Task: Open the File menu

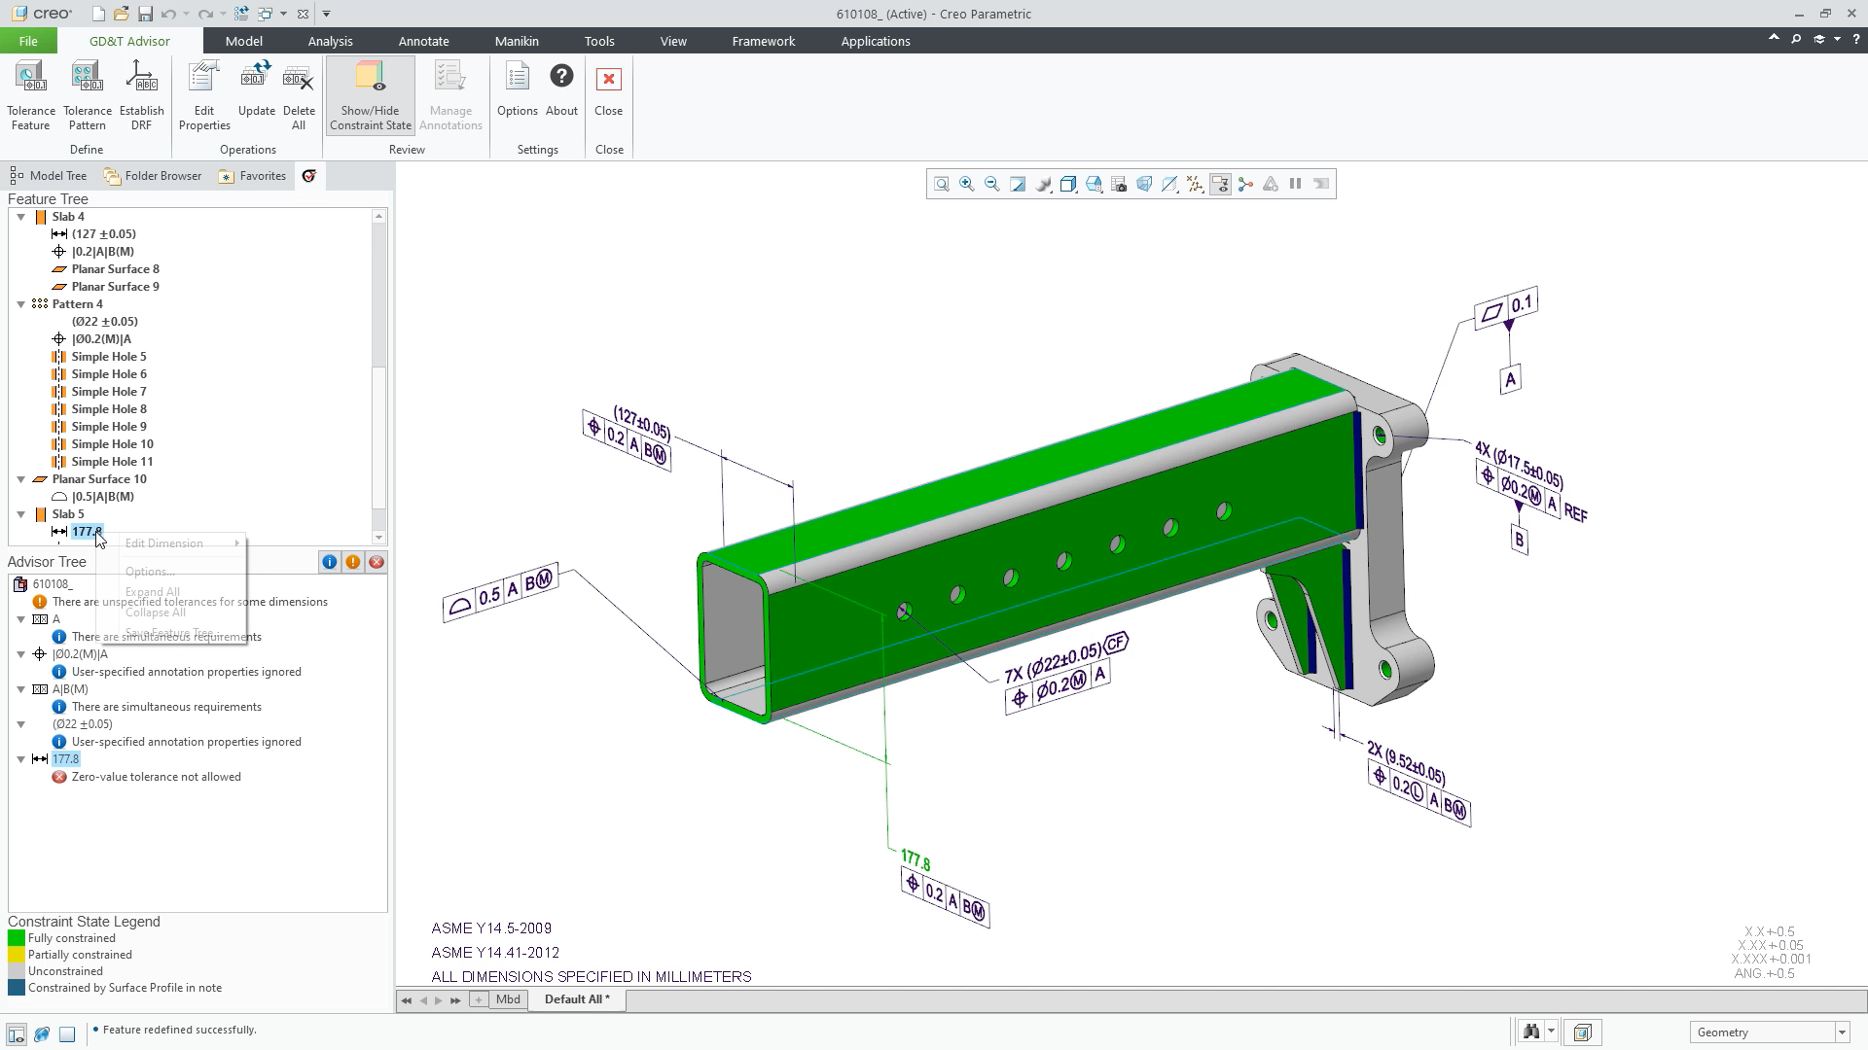Action: [28, 41]
